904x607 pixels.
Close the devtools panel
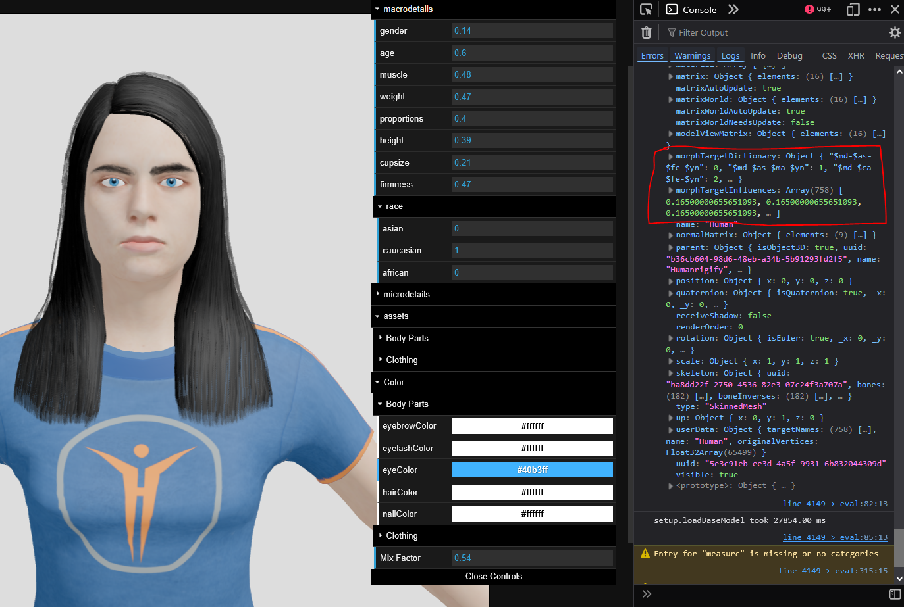pyautogui.click(x=895, y=9)
